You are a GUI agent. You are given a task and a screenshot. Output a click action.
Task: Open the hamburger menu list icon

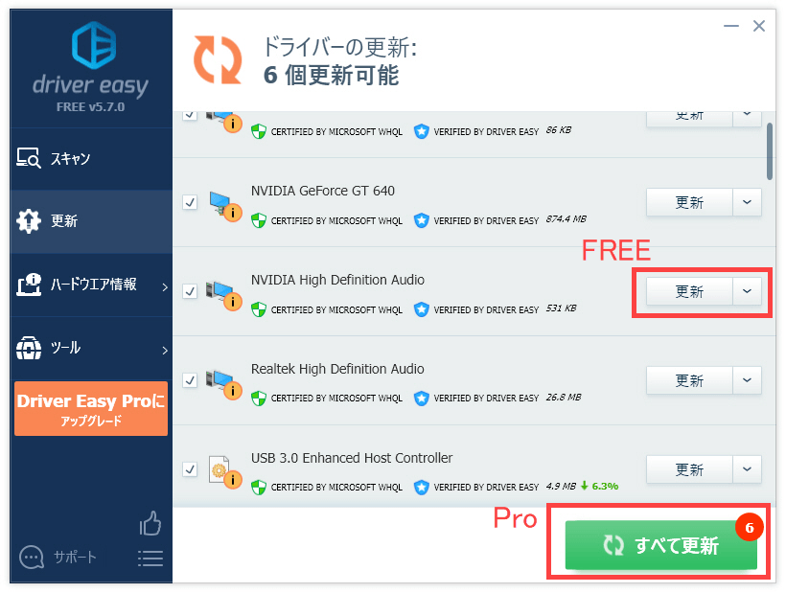pyautogui.click(x=150, y=559)
